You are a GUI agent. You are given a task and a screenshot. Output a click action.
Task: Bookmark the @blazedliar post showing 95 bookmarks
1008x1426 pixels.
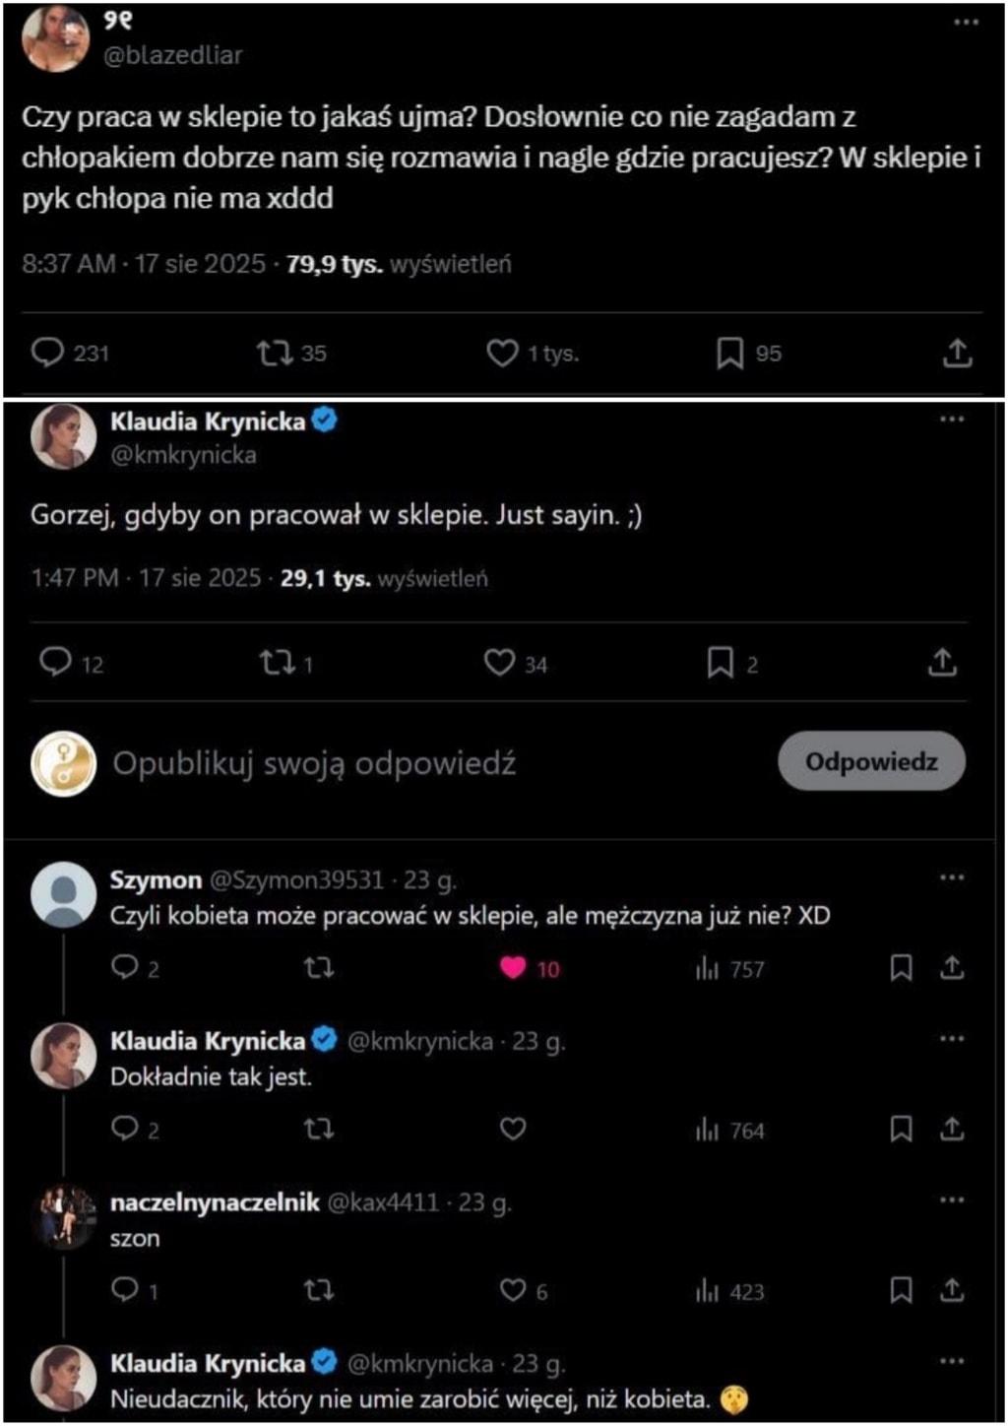point(729,353)
